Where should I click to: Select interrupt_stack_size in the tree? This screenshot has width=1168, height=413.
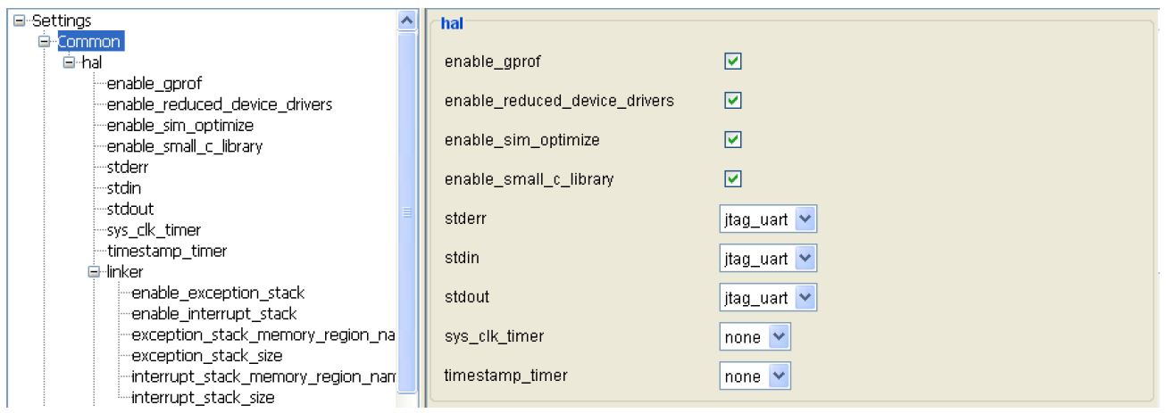(x=202, y=396)
